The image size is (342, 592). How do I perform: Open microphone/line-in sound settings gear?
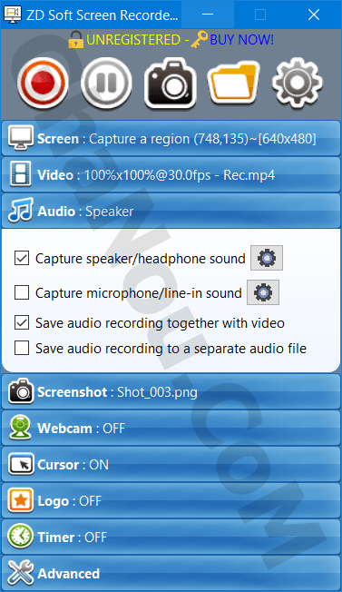tap(263, 292)
